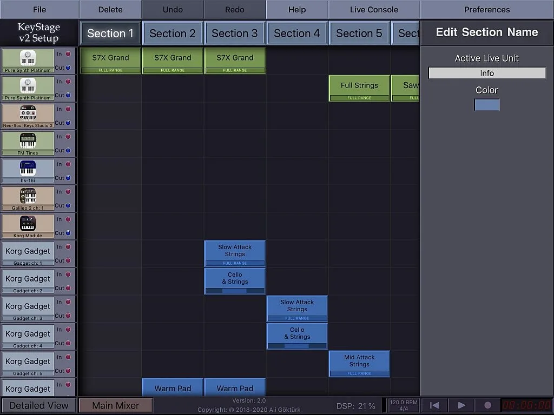The height and width of the screenshot is (415, 554).
Task: Open the File menu
Action: point(39,10)
